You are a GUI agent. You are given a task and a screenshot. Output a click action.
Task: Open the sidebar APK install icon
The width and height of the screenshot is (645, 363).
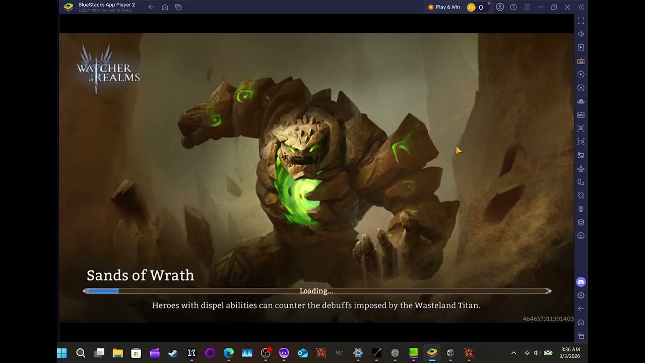point(581,115)
